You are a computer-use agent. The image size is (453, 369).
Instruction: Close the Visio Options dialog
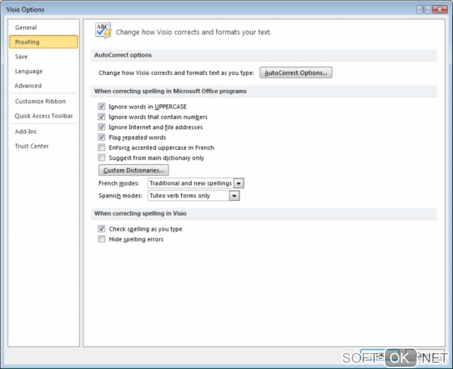click(x=440, y=9)
